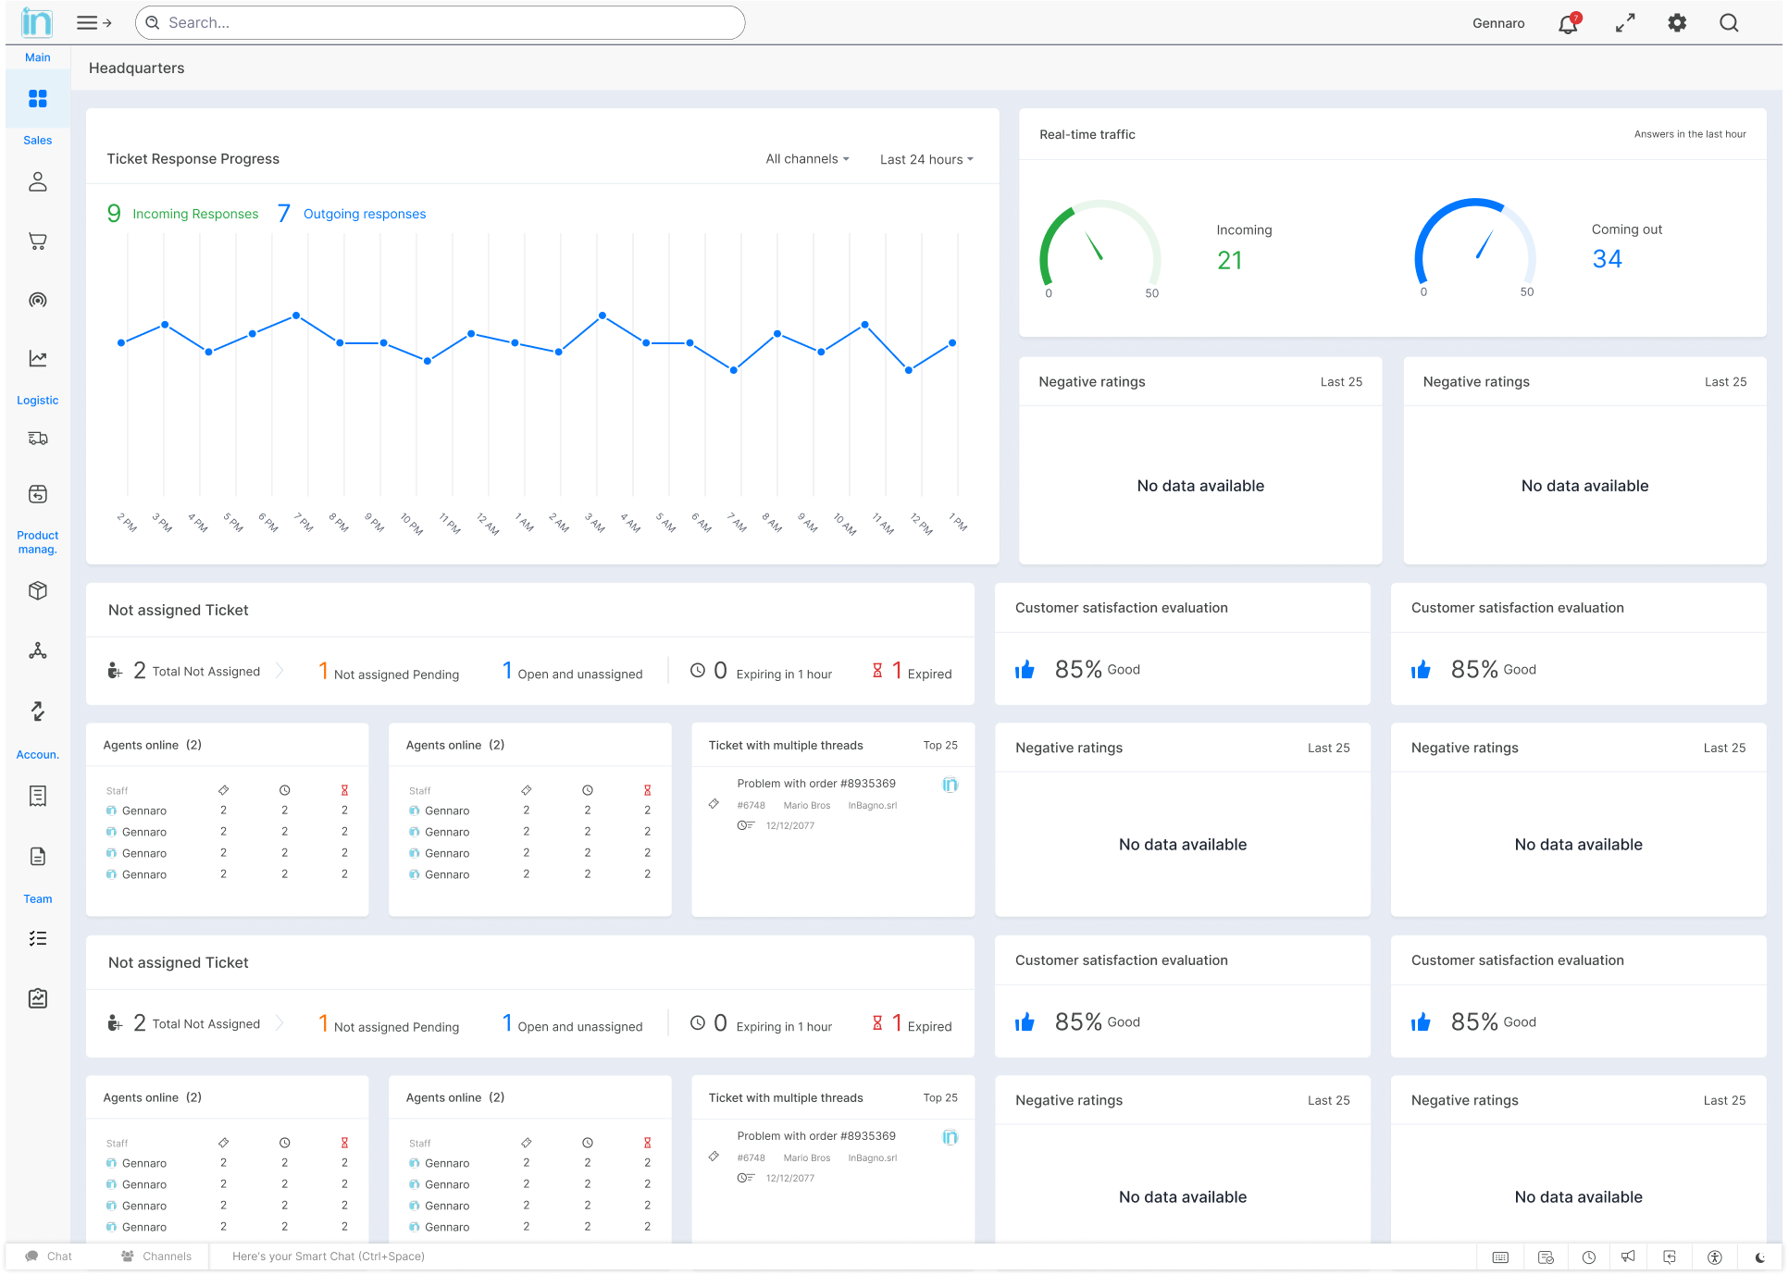
Task: Open the Last 24 hours dropdown
Action: (x=926, y=159)
